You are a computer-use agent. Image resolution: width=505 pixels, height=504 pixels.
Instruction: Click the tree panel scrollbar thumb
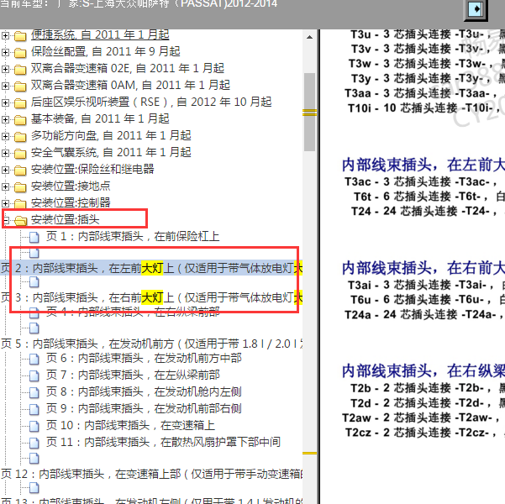point(309,112)
